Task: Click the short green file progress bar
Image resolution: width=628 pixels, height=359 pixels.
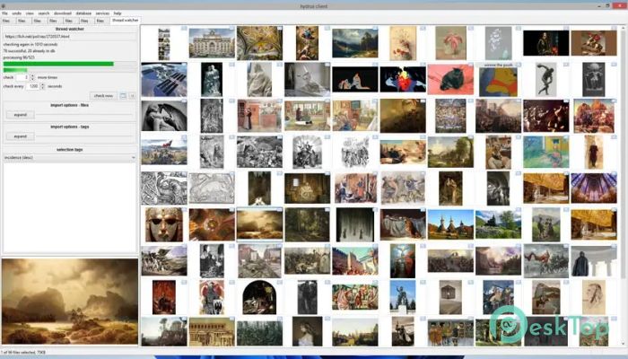Action: click(x=70, y=70)
